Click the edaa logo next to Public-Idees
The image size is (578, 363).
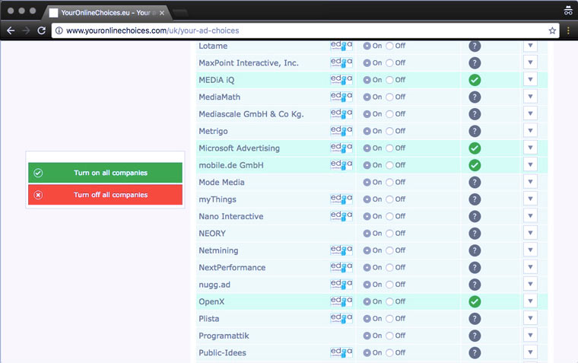point(341,352)
